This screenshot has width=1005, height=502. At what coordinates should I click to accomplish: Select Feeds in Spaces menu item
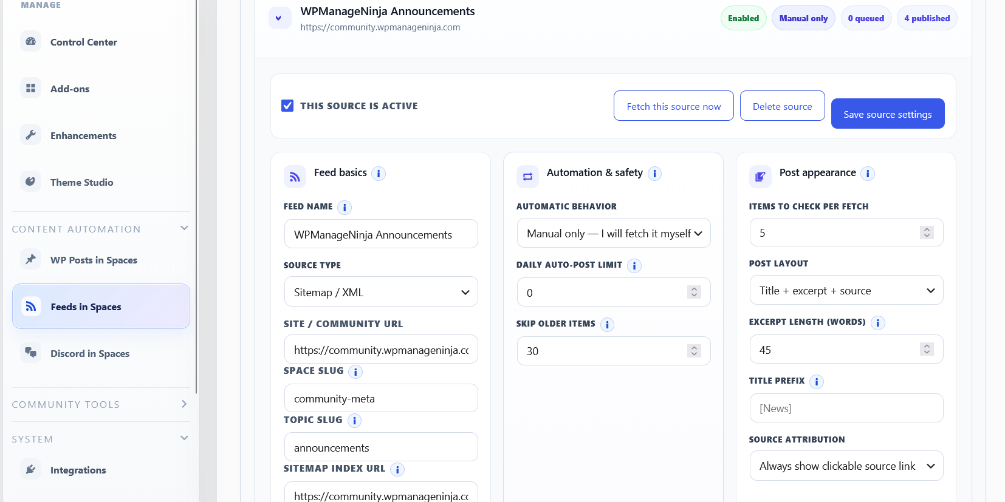tap(101, 307)
